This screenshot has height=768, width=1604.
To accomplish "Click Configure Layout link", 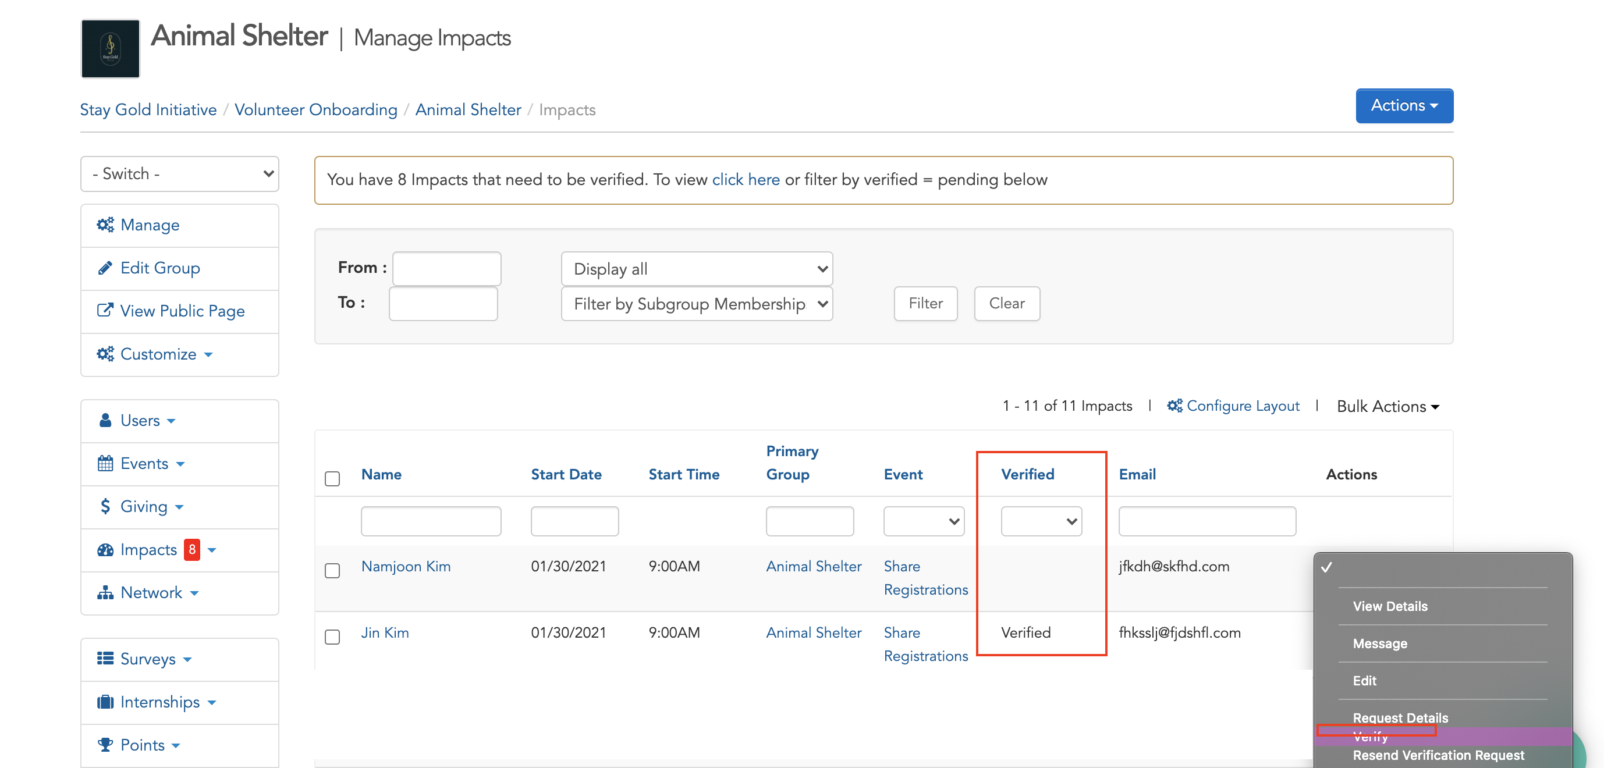I will coord(1243,406).
